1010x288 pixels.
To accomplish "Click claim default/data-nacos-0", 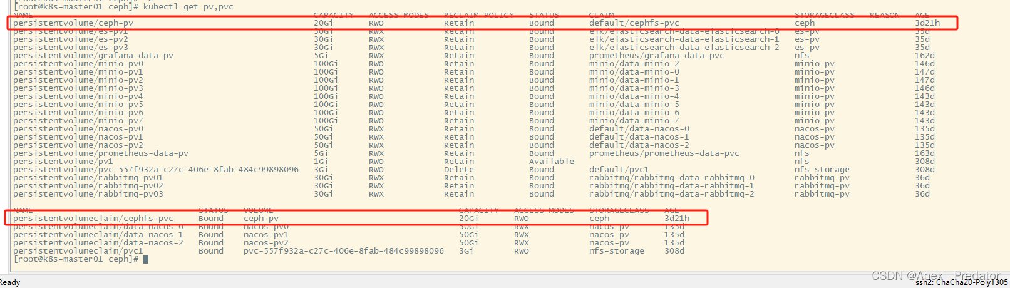I will click(x=639, y=129).
